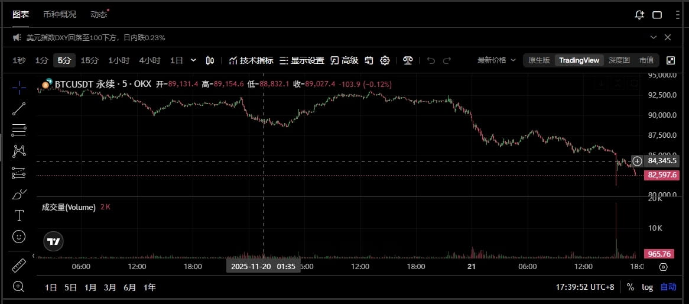Open the emoji sticker tool
The width and height of the screenshot is (689, 304).
click(x=19, y=237)
